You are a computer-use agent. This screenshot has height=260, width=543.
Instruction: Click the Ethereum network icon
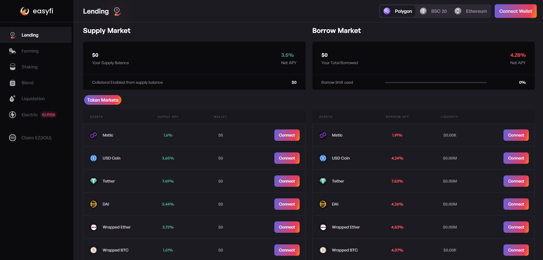click(x=458, y=11)
